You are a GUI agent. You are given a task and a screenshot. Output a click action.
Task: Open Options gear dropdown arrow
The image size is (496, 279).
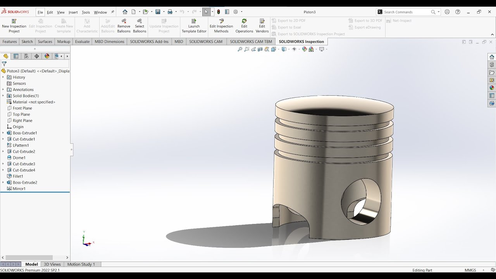coord(241,12)
